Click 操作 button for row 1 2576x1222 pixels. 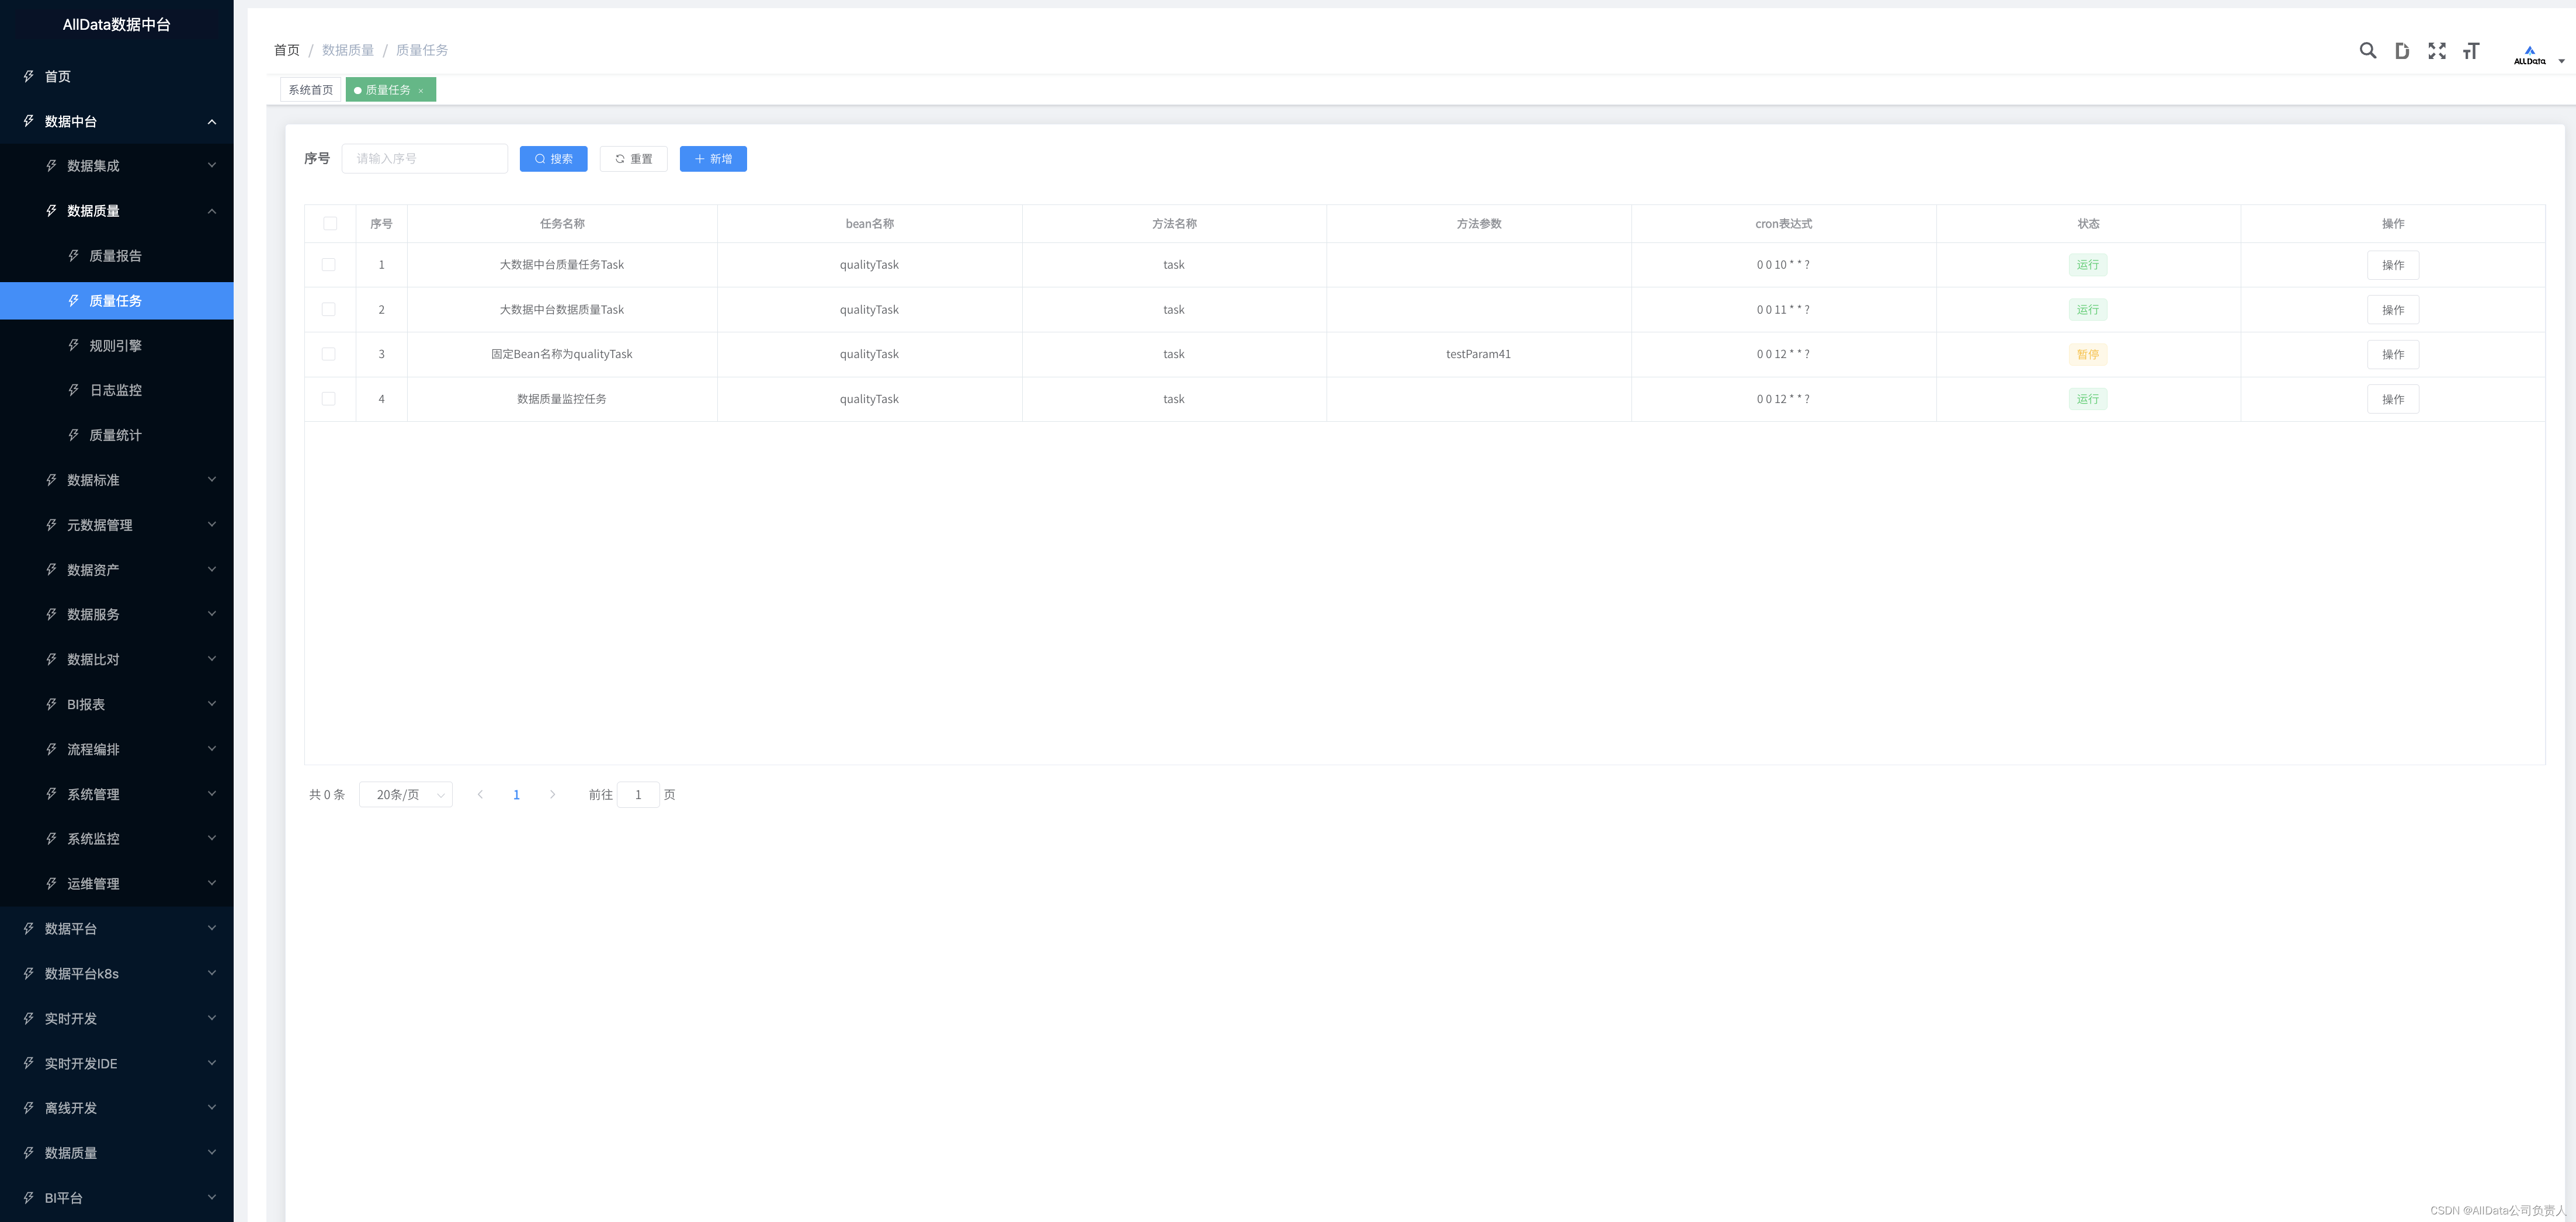[x=2393, y=265]
